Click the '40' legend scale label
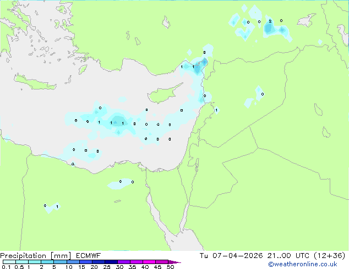The width and height of the screenshot is (349, 269). [x=145, y=267]
